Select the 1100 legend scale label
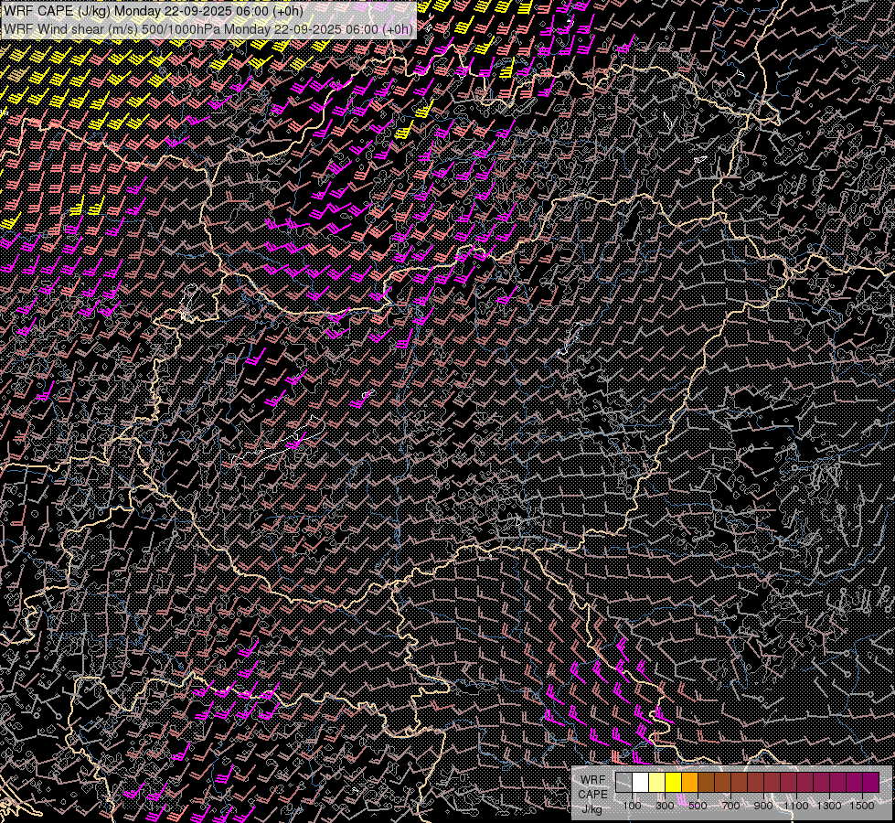The height and width of the screenshot is (823, 895). [x=796, y=806]
